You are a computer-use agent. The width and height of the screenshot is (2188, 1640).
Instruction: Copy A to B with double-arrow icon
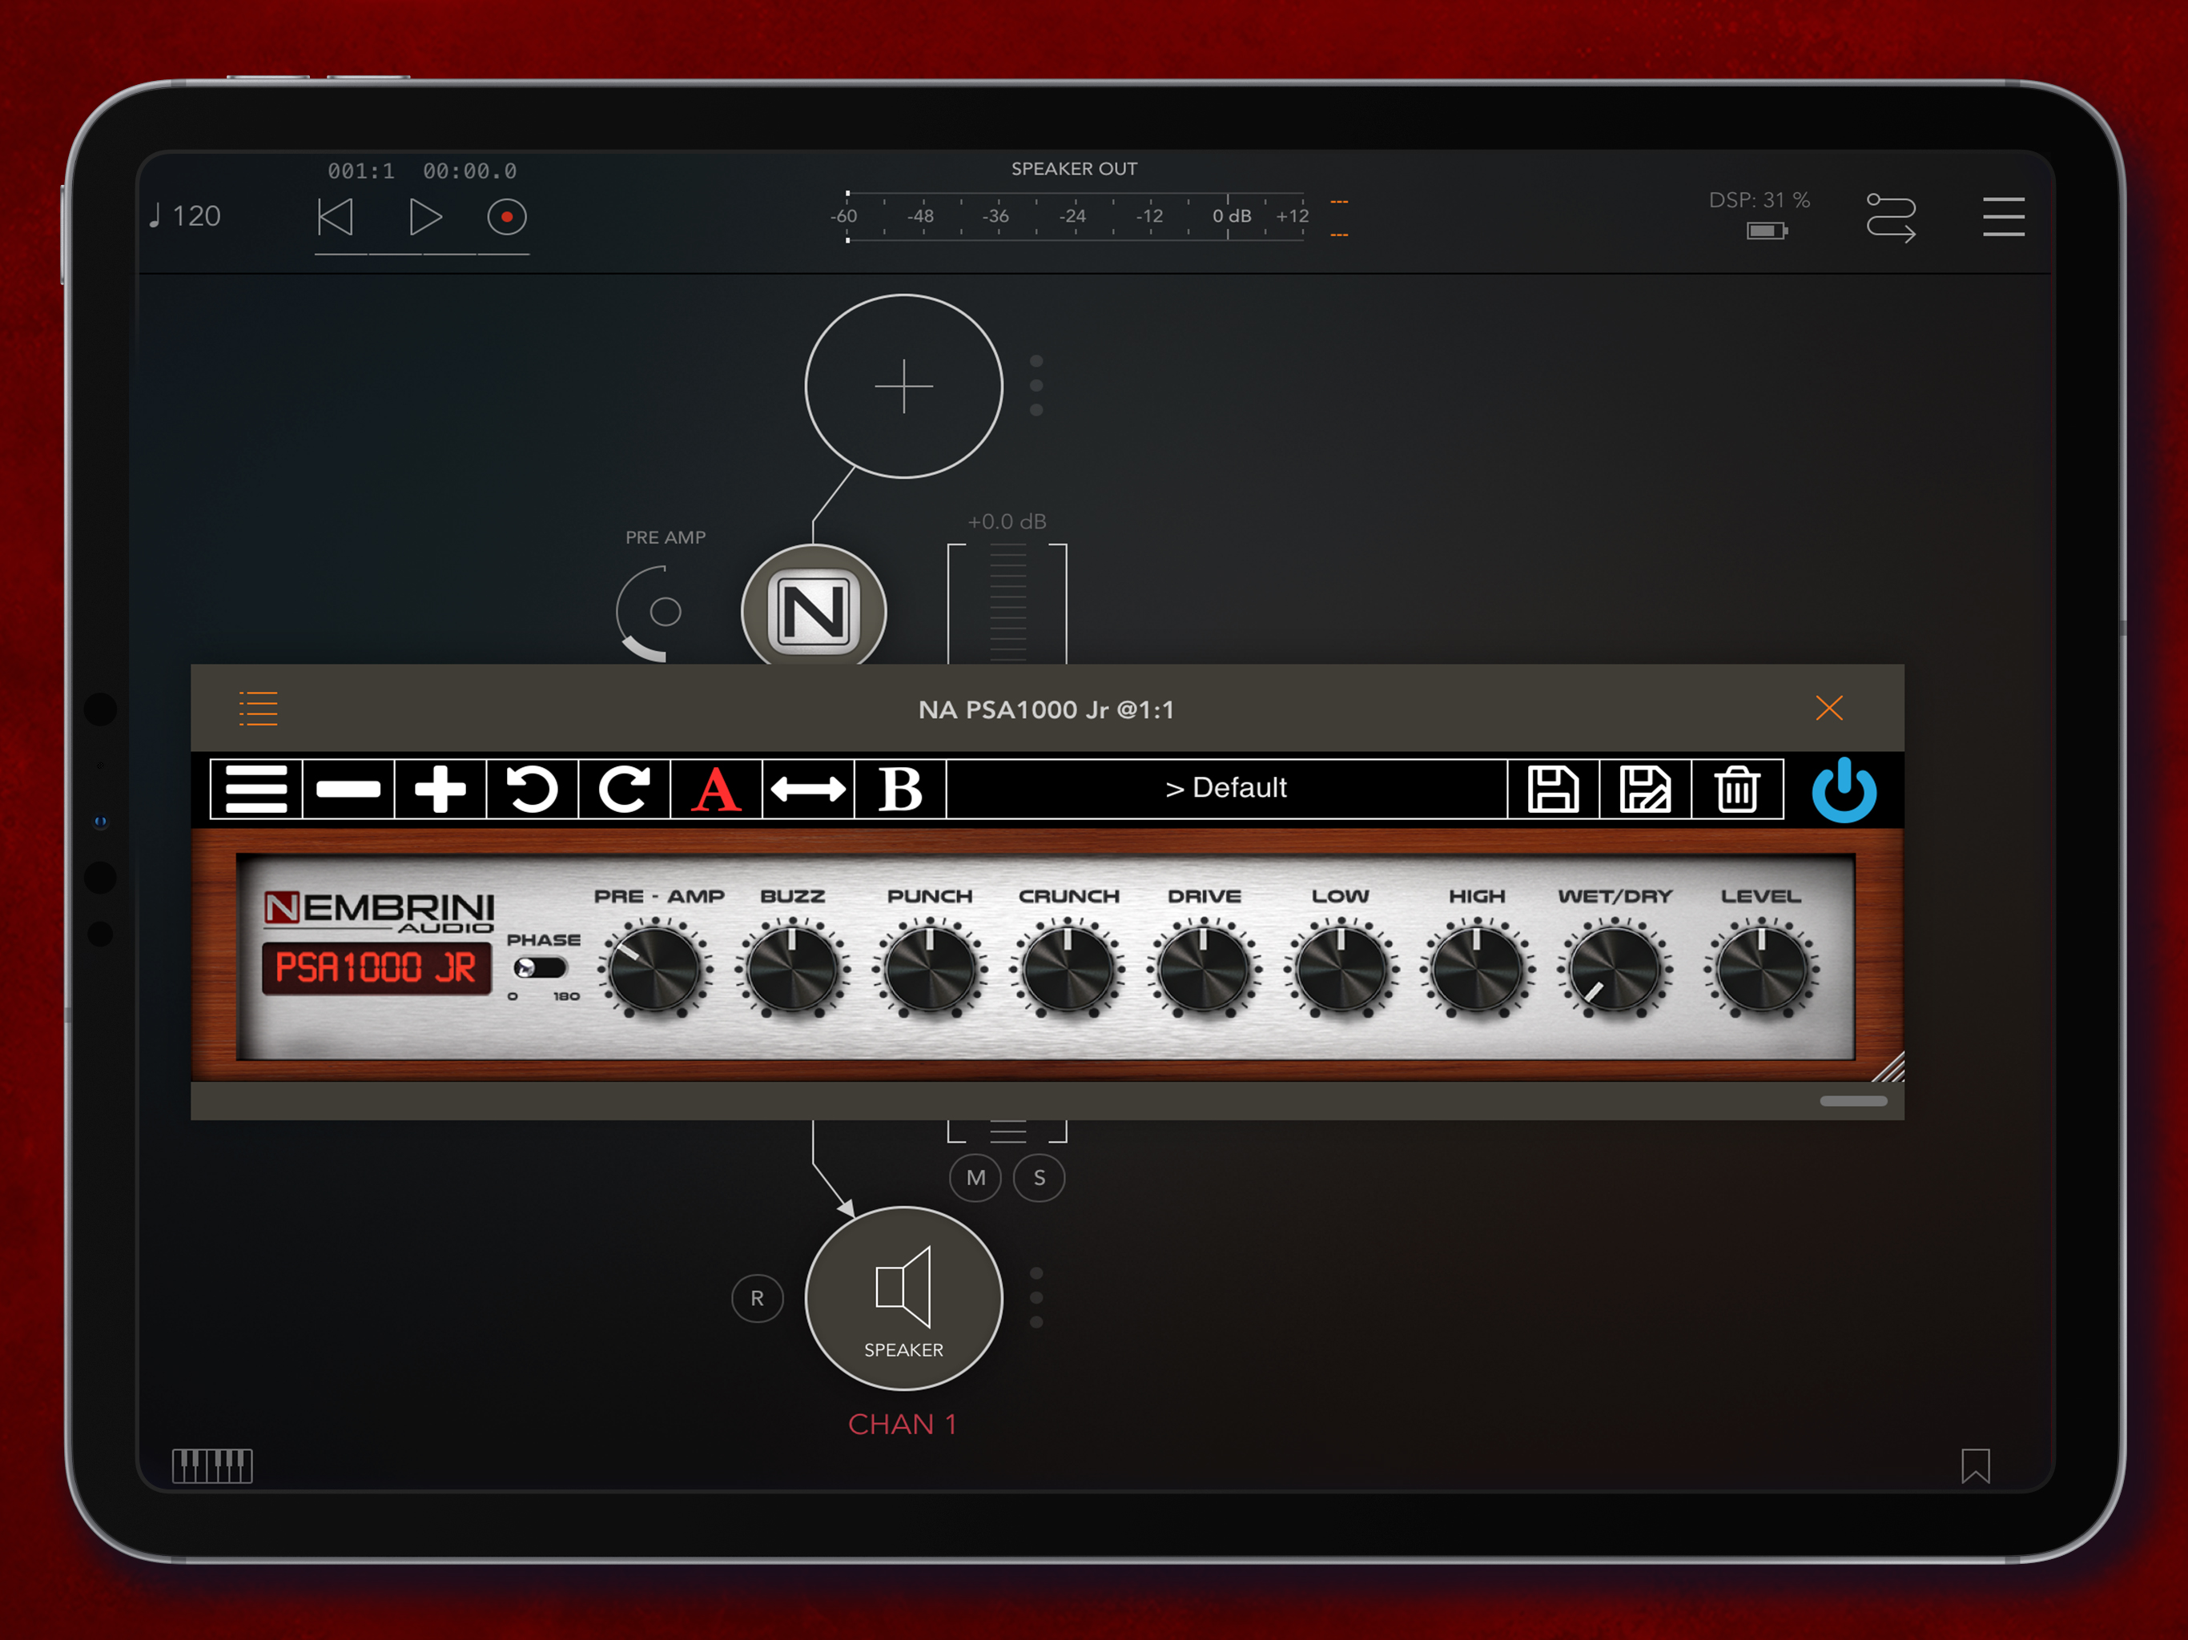808,790
